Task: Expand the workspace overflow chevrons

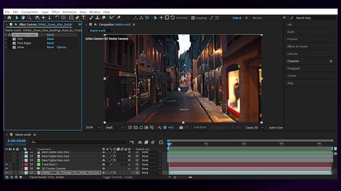Action: [284, 18]
